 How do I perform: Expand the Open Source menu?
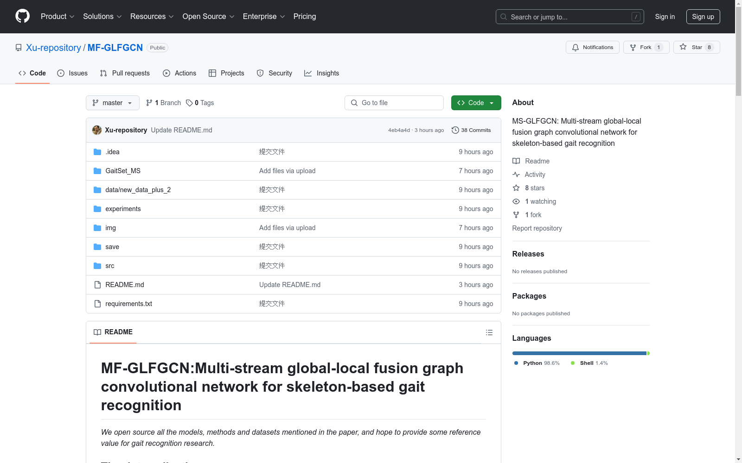[x=209, y=16]
